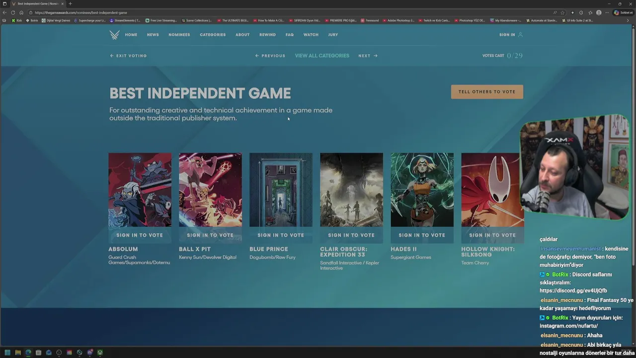
Task: Open File Explorer from the taskbar
Action: pos(17,353)
